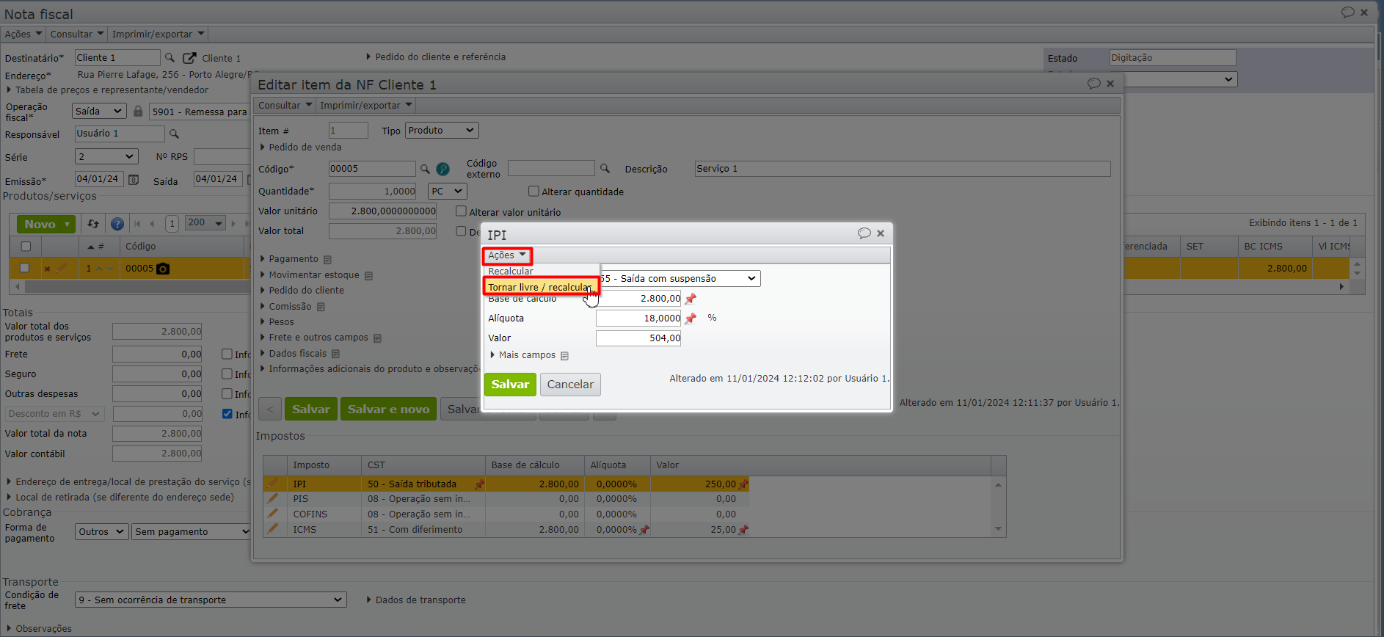
Task: Click the Quantidade input field
Action: (373, 192)
